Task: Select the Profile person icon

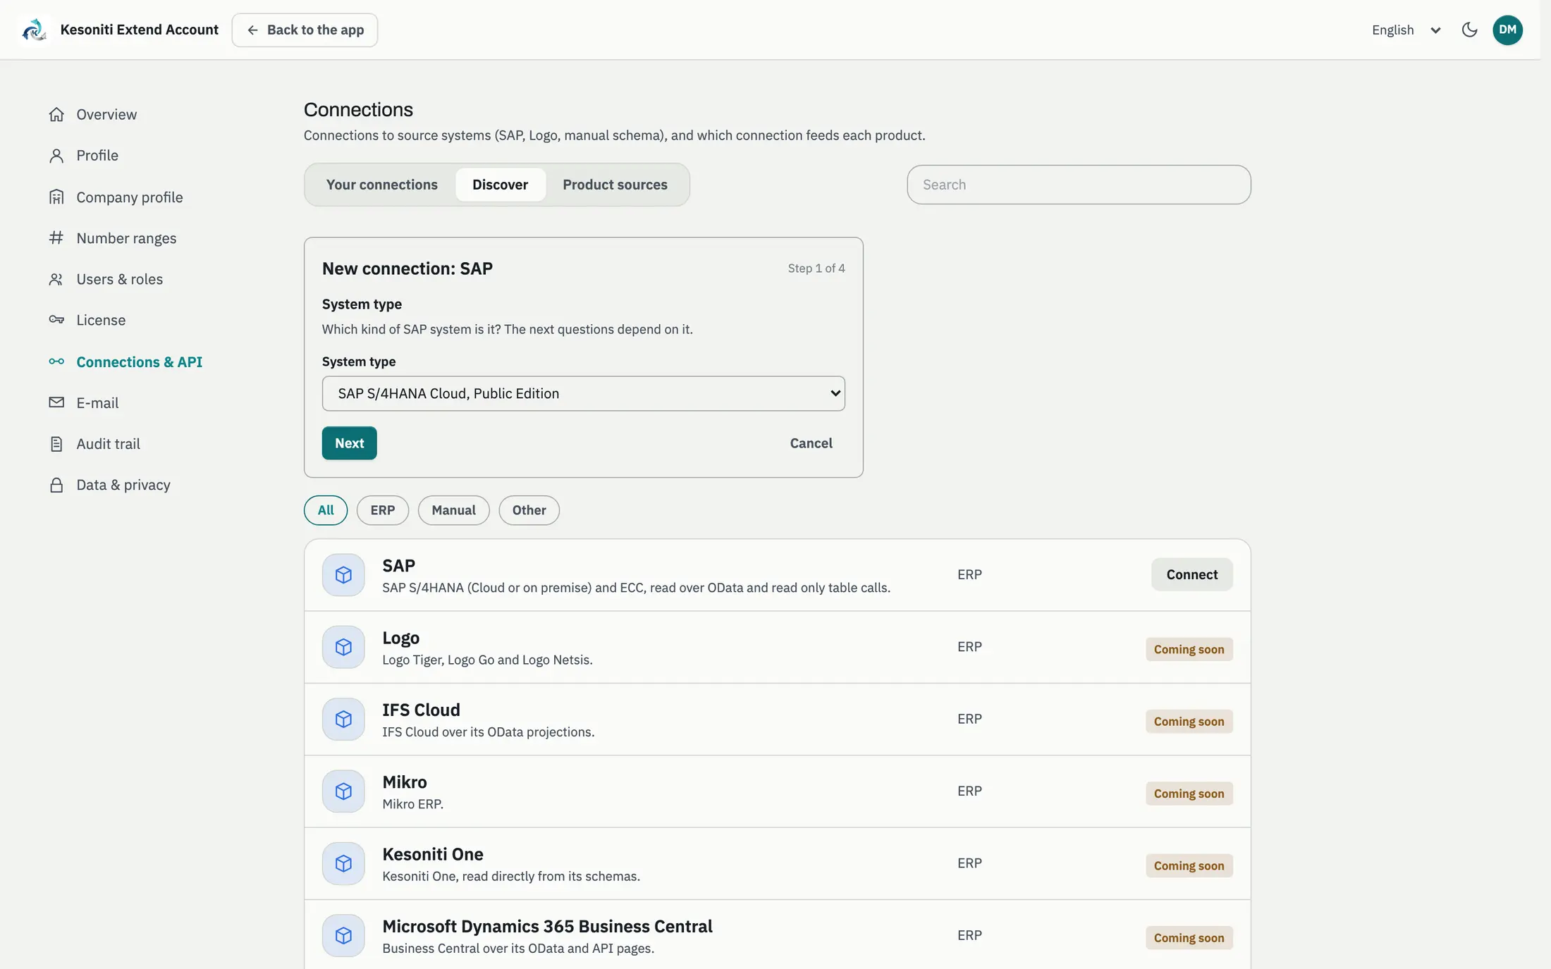Action: click(56, 155)
